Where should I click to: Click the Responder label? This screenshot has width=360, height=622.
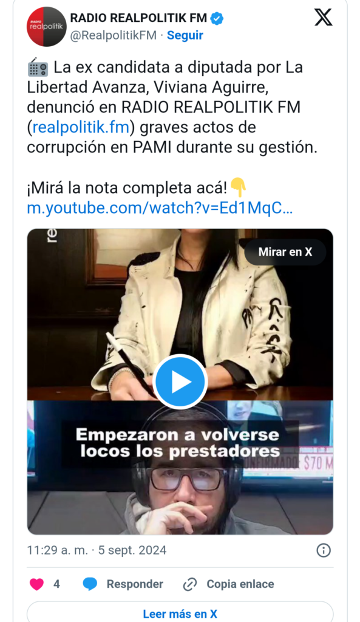click(x=135, y=584)
